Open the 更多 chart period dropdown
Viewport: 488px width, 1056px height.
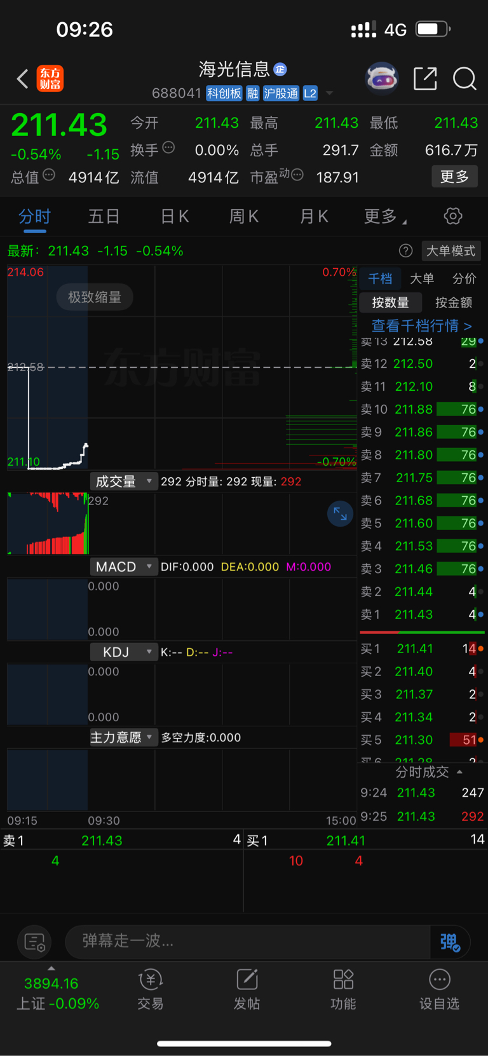click(x=385, y=217)
